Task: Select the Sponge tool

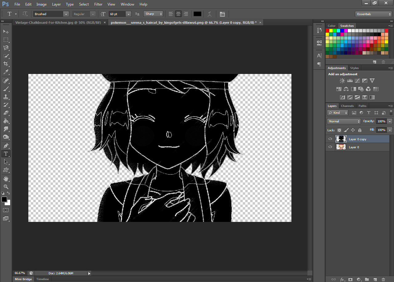Action: coord(6,137)
